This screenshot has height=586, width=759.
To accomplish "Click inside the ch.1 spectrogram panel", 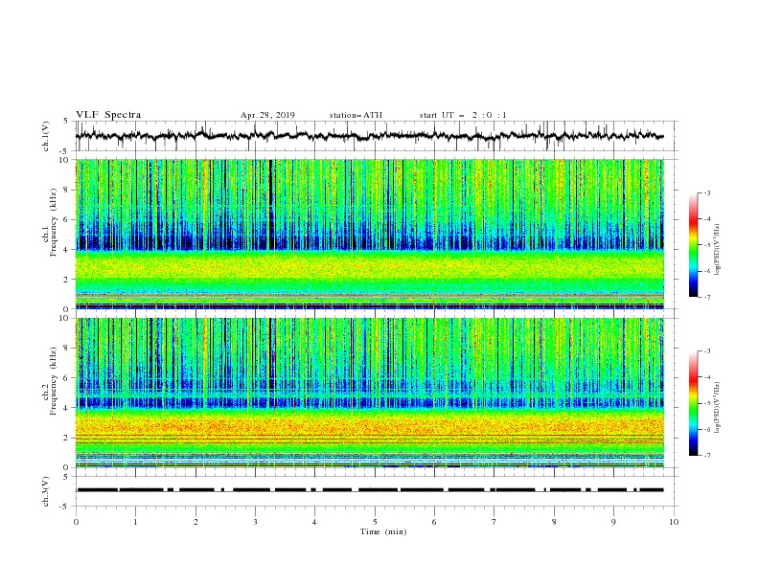I will pyautogui.click(x=369, y=234).
